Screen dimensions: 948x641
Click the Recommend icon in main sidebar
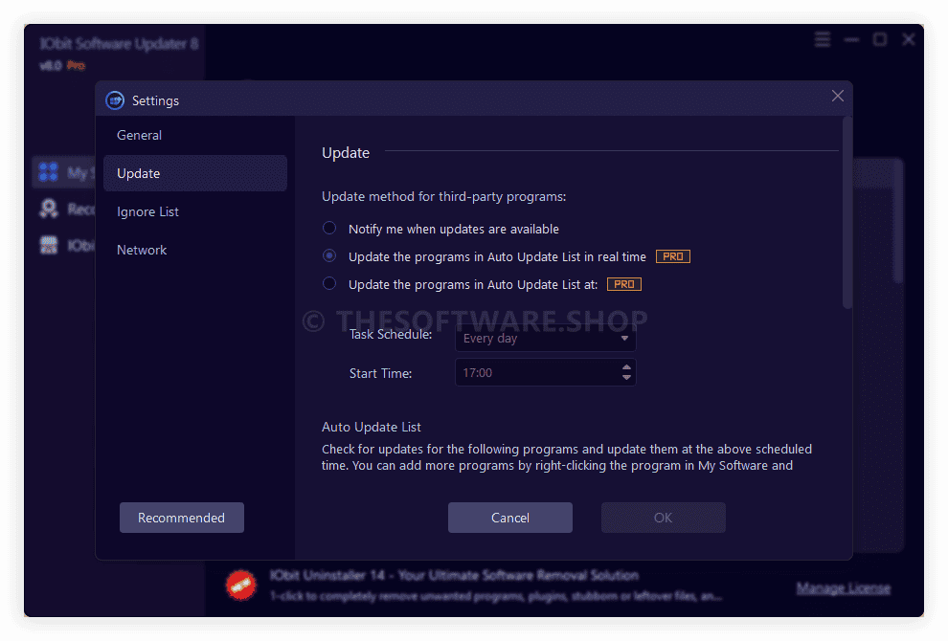[49, 209]
